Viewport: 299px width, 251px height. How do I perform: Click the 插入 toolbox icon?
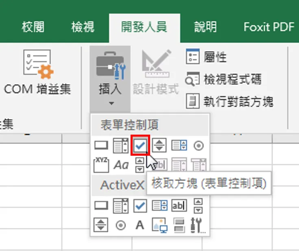click(x=110, y=65)
